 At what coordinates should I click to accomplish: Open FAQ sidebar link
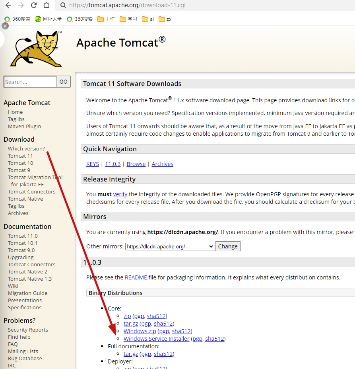click(x=13, y=344)
